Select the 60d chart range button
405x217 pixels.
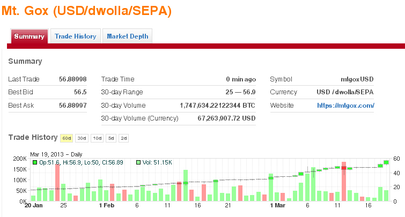pyautogui.click(x=67, y=138)
